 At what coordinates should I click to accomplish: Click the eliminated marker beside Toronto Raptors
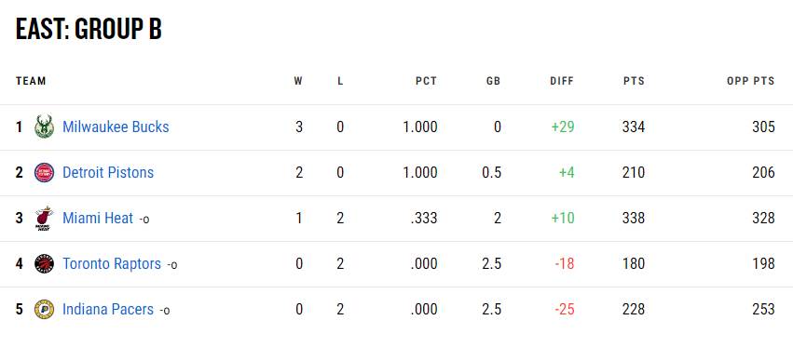(x=172, y=265)
